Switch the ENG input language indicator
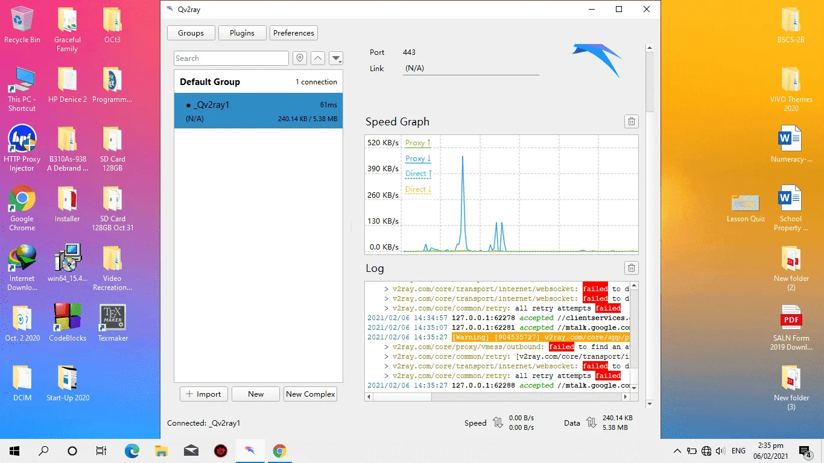 (738, 450)
